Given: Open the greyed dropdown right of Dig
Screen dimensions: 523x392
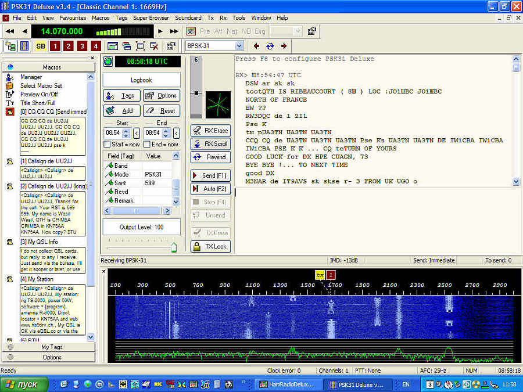Looking at the screenshot, I should point(298,31).
